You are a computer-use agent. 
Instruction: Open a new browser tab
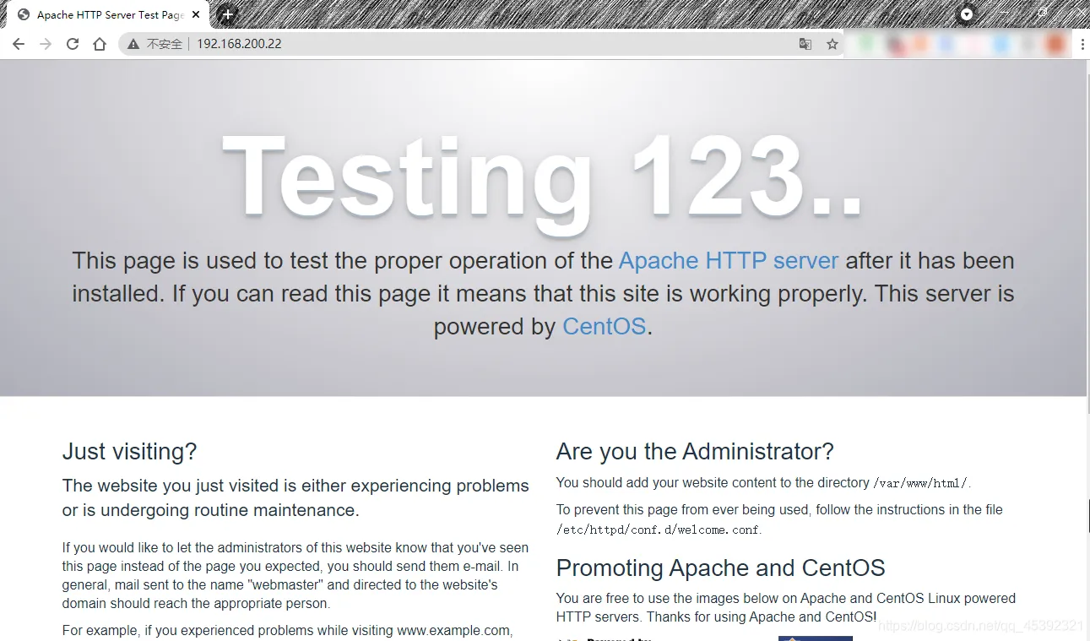[x=227, y=14]
